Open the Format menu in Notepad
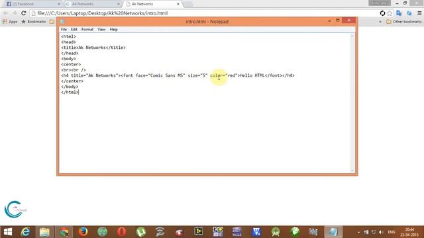 (x=87, y=29)
